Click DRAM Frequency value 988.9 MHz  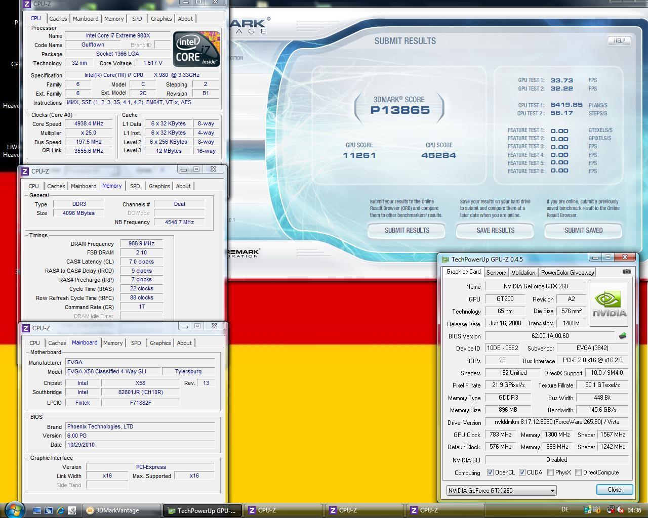tap(141, 244)
